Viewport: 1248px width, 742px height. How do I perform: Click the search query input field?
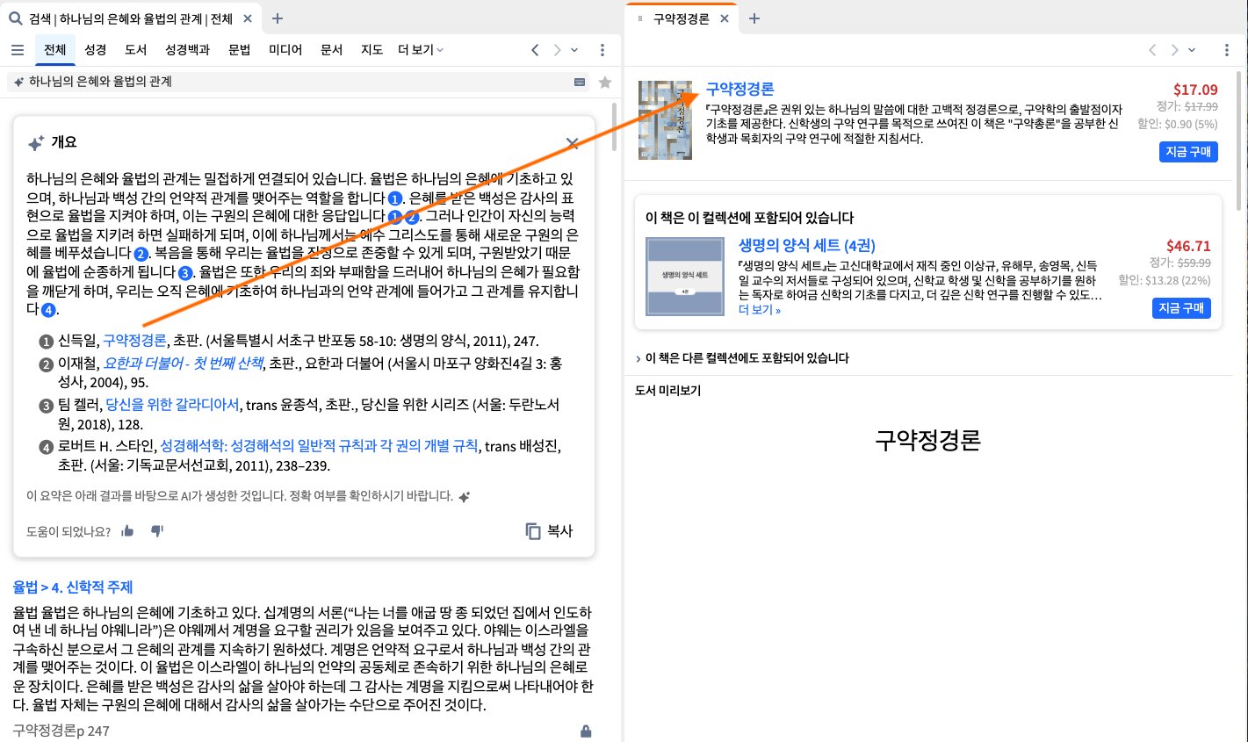point(299,82)
